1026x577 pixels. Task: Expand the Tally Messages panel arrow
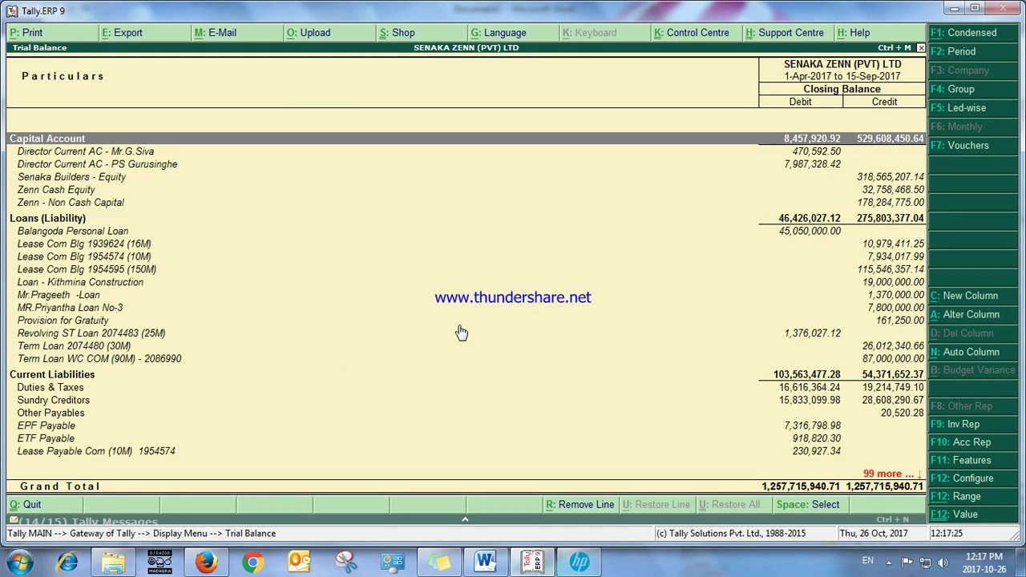tap(465, 519)
